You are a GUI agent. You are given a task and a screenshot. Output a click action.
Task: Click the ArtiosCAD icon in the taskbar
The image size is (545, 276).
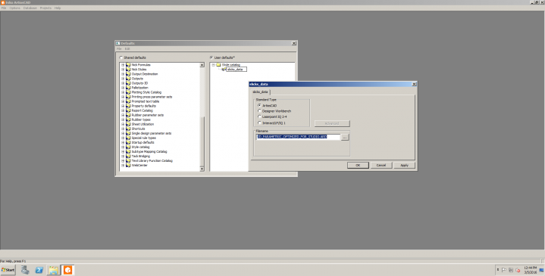[67, 270]
